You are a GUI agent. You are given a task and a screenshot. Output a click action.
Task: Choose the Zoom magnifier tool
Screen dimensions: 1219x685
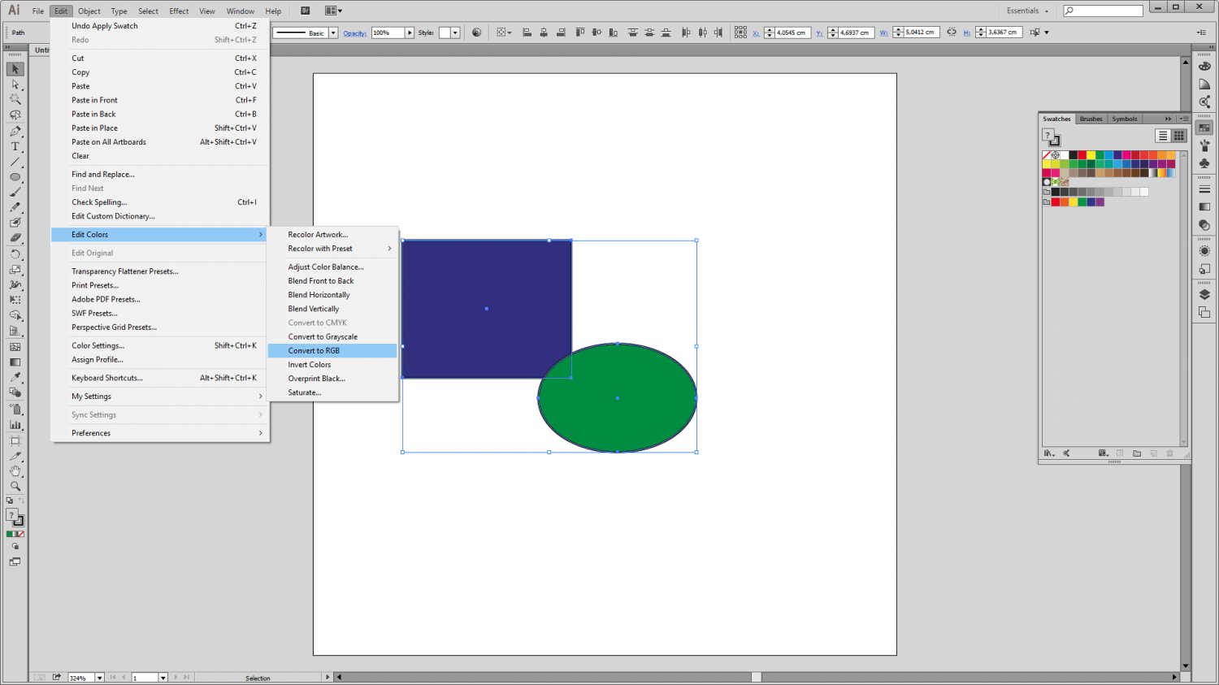point(15,486)
